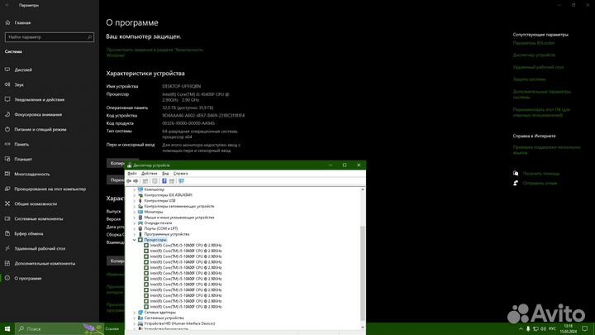Viewport: 595px width, 335px height.
Task: Open Многозадачность settings
Action: point(32,174)
